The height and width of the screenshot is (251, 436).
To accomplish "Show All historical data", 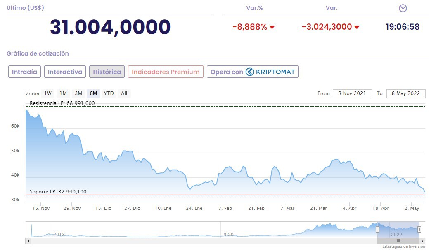I will pyautogui.click(x=124, y=93).
